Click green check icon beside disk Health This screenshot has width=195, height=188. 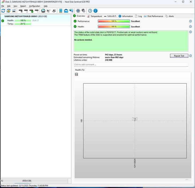click(3, 21)
